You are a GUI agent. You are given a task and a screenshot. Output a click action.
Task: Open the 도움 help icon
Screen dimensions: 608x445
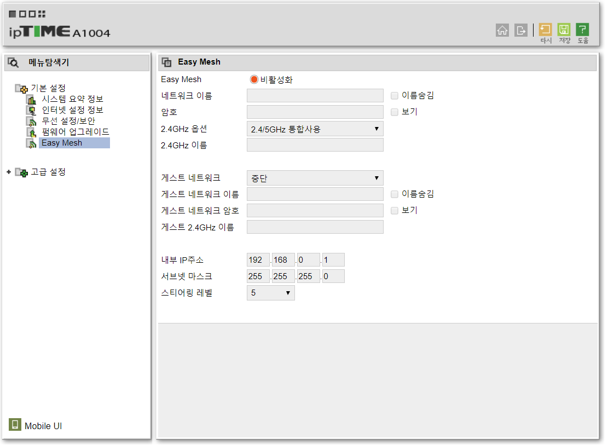tap(582, 30)
